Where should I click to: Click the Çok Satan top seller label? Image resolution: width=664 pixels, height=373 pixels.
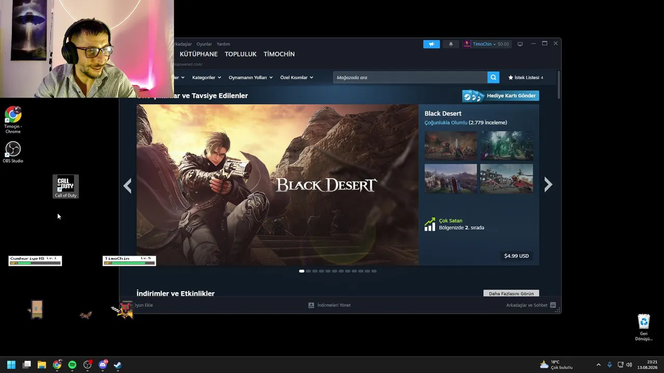point(450,221)
